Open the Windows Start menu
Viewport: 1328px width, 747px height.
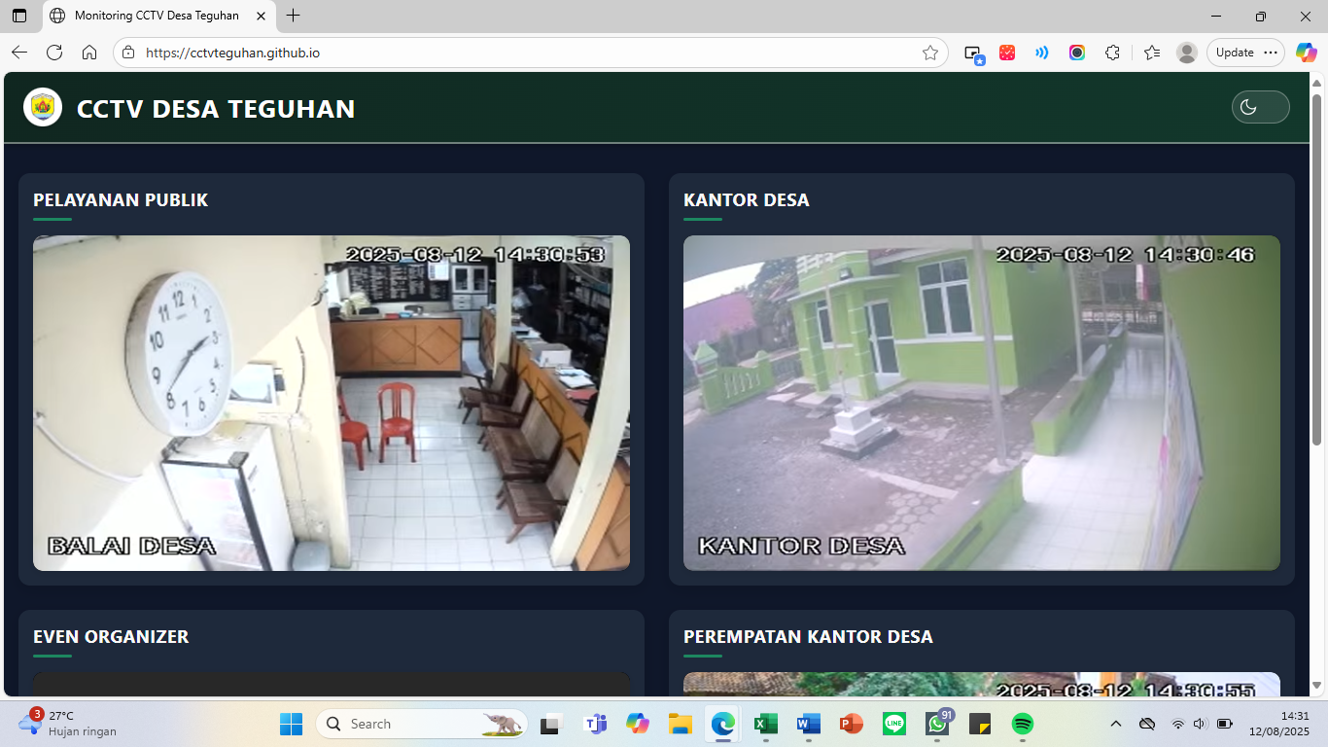(291, 724)
